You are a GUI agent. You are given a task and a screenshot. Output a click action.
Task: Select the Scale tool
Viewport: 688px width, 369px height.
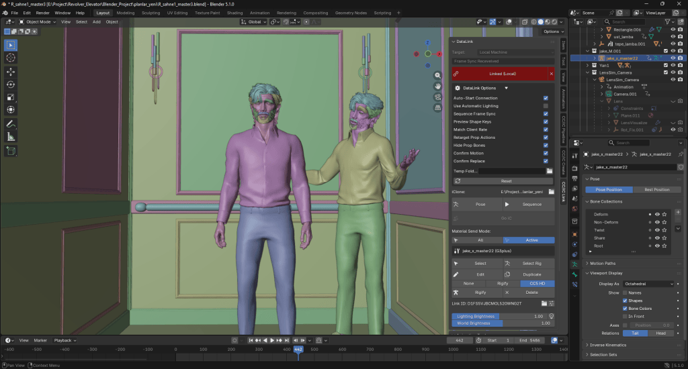pyautogui.click(x=11, y=97)
